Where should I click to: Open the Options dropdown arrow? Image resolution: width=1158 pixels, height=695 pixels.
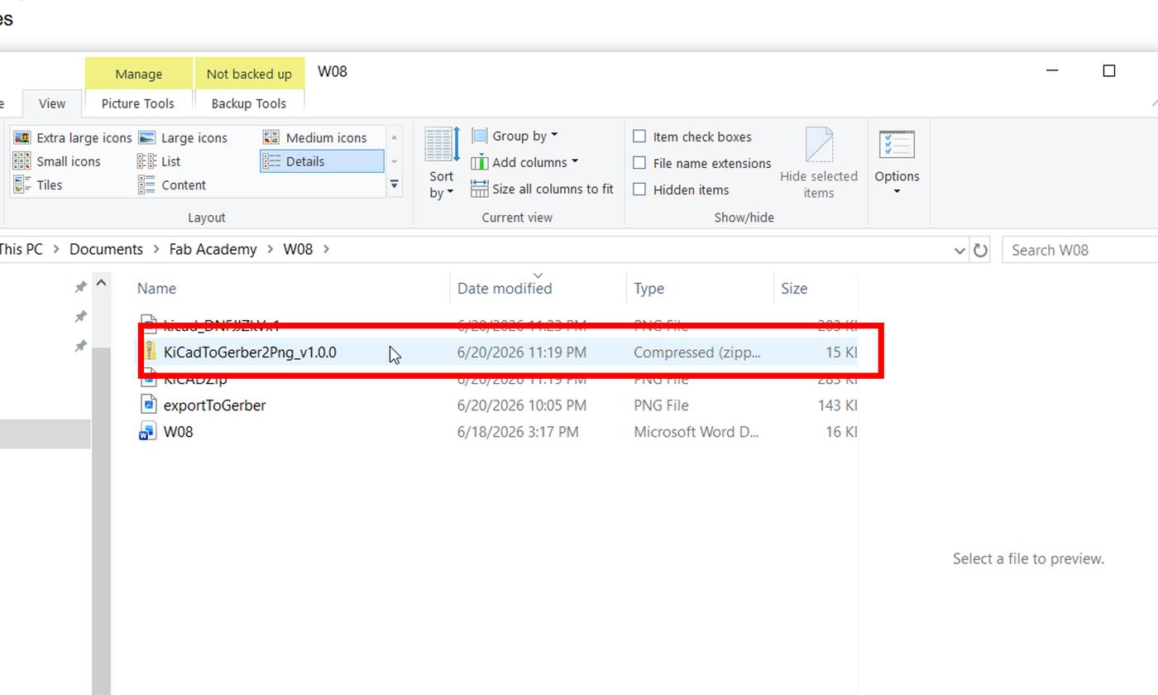point(897,192)
